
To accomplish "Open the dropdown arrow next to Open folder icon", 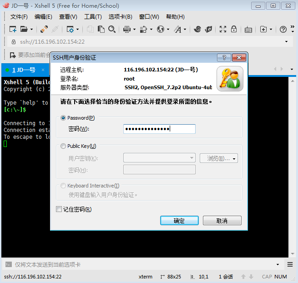I will pyautogui.click(x=32, y=30).
